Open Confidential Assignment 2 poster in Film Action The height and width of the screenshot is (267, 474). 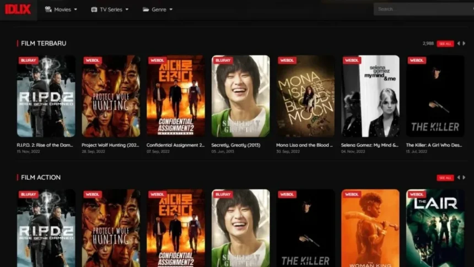pyautogui.click(x=176, y=228)
